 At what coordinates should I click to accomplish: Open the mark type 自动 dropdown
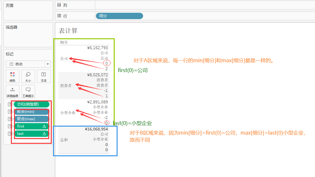(28, 64)
